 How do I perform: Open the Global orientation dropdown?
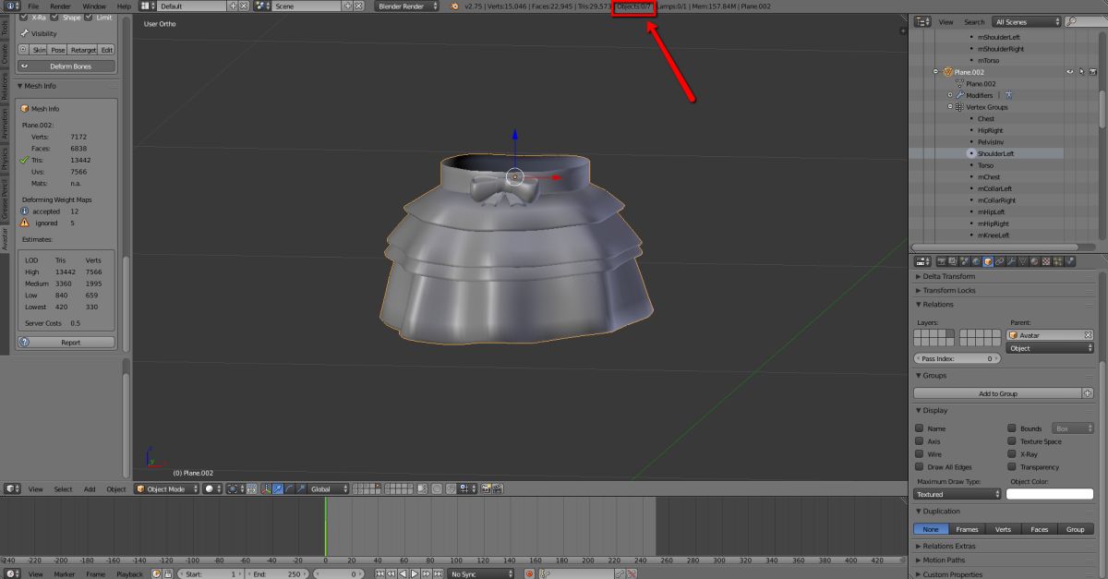point(329,489)
